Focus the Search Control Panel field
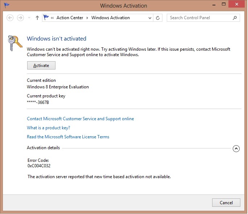 point(199,18)
